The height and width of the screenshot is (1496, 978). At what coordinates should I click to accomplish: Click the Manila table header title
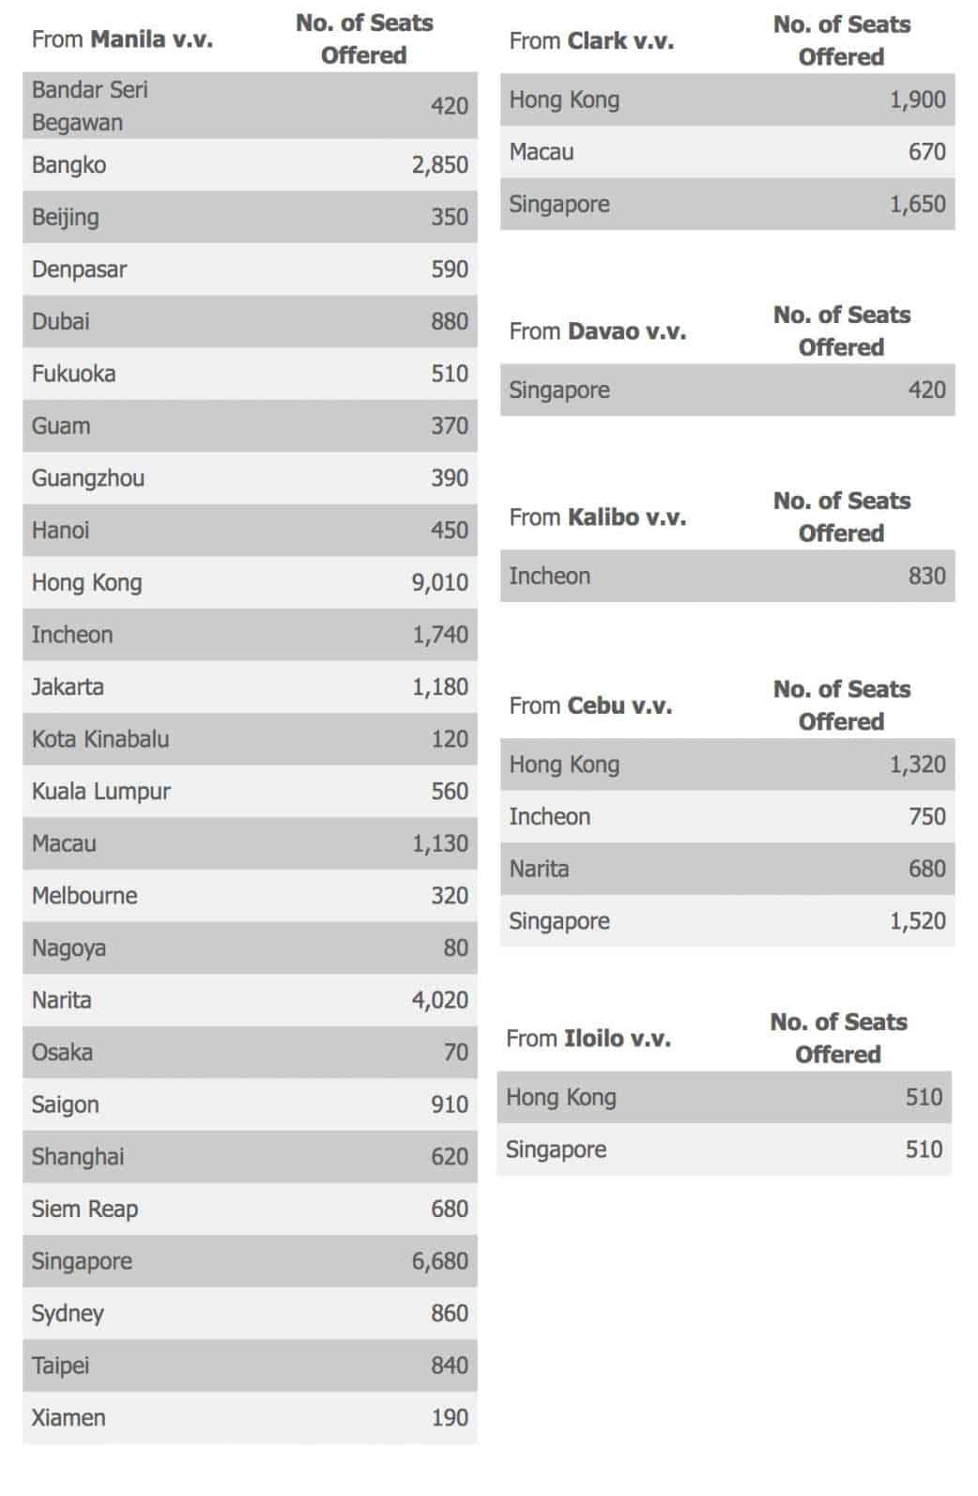pyautogui.click(x=122, y=39)
